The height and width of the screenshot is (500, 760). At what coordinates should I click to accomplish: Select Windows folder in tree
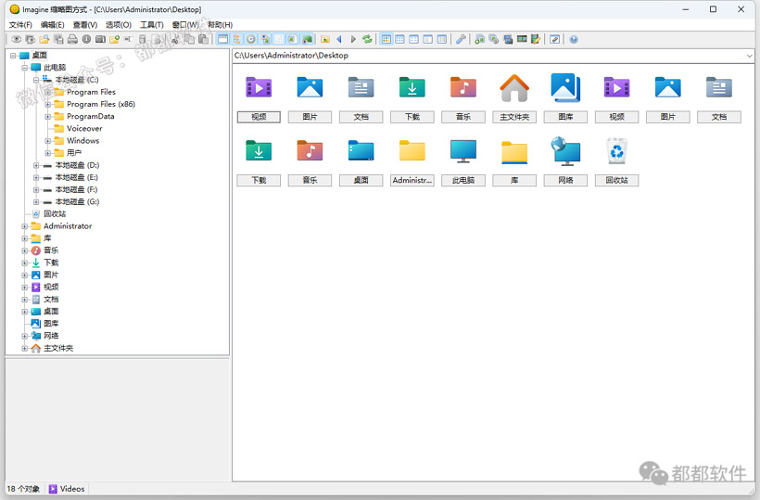[82, 141]
